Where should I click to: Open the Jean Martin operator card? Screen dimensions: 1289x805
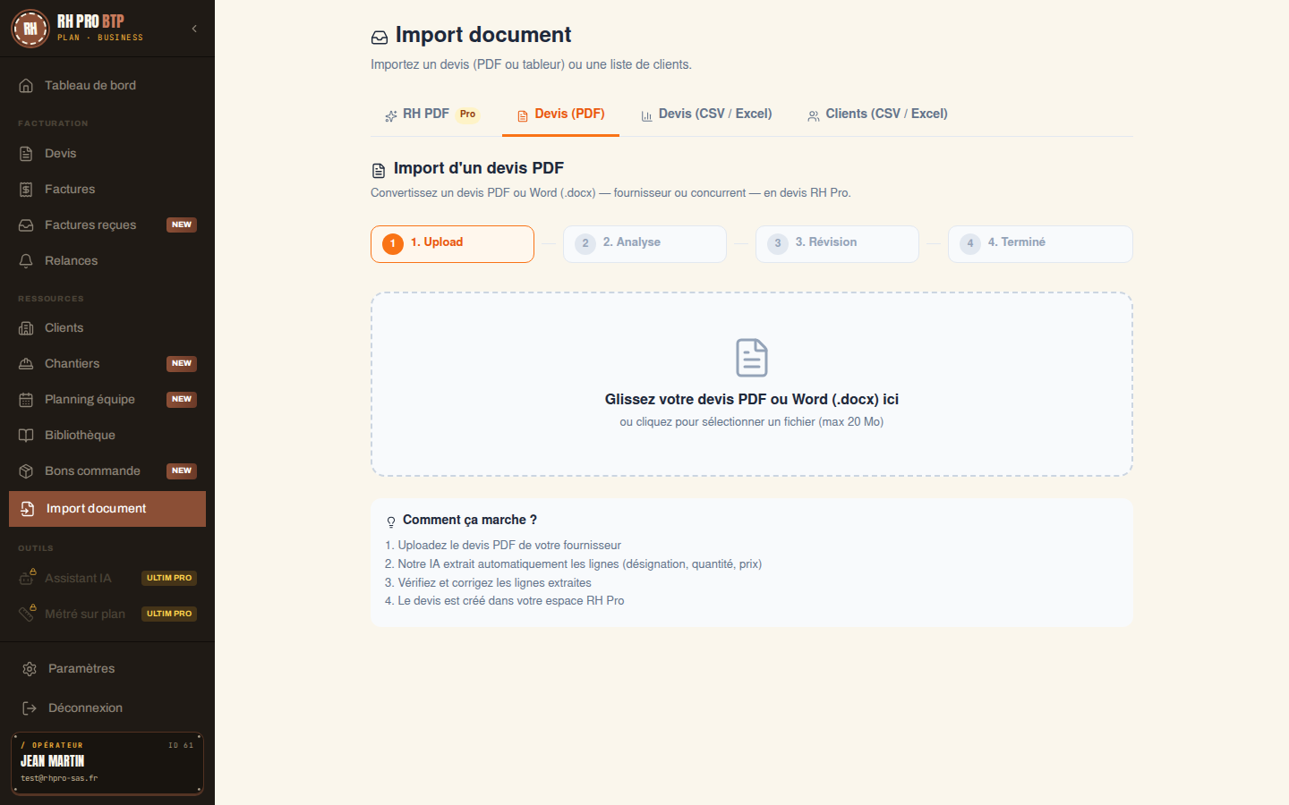click(107, 764)
